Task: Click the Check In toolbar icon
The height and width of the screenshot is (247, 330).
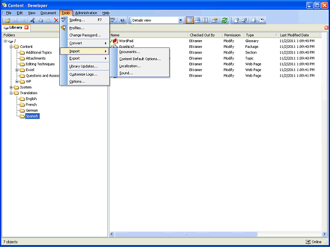Action: [x=237, y=21]
